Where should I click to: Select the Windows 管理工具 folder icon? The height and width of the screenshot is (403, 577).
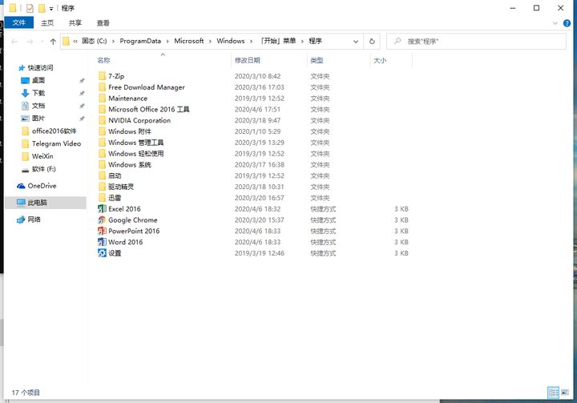[x=102, y=143]
